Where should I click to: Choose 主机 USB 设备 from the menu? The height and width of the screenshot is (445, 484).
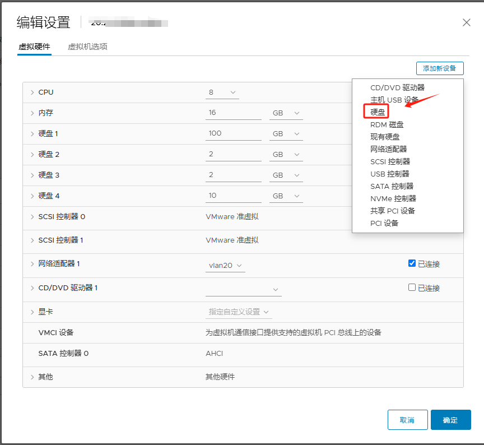394,100
